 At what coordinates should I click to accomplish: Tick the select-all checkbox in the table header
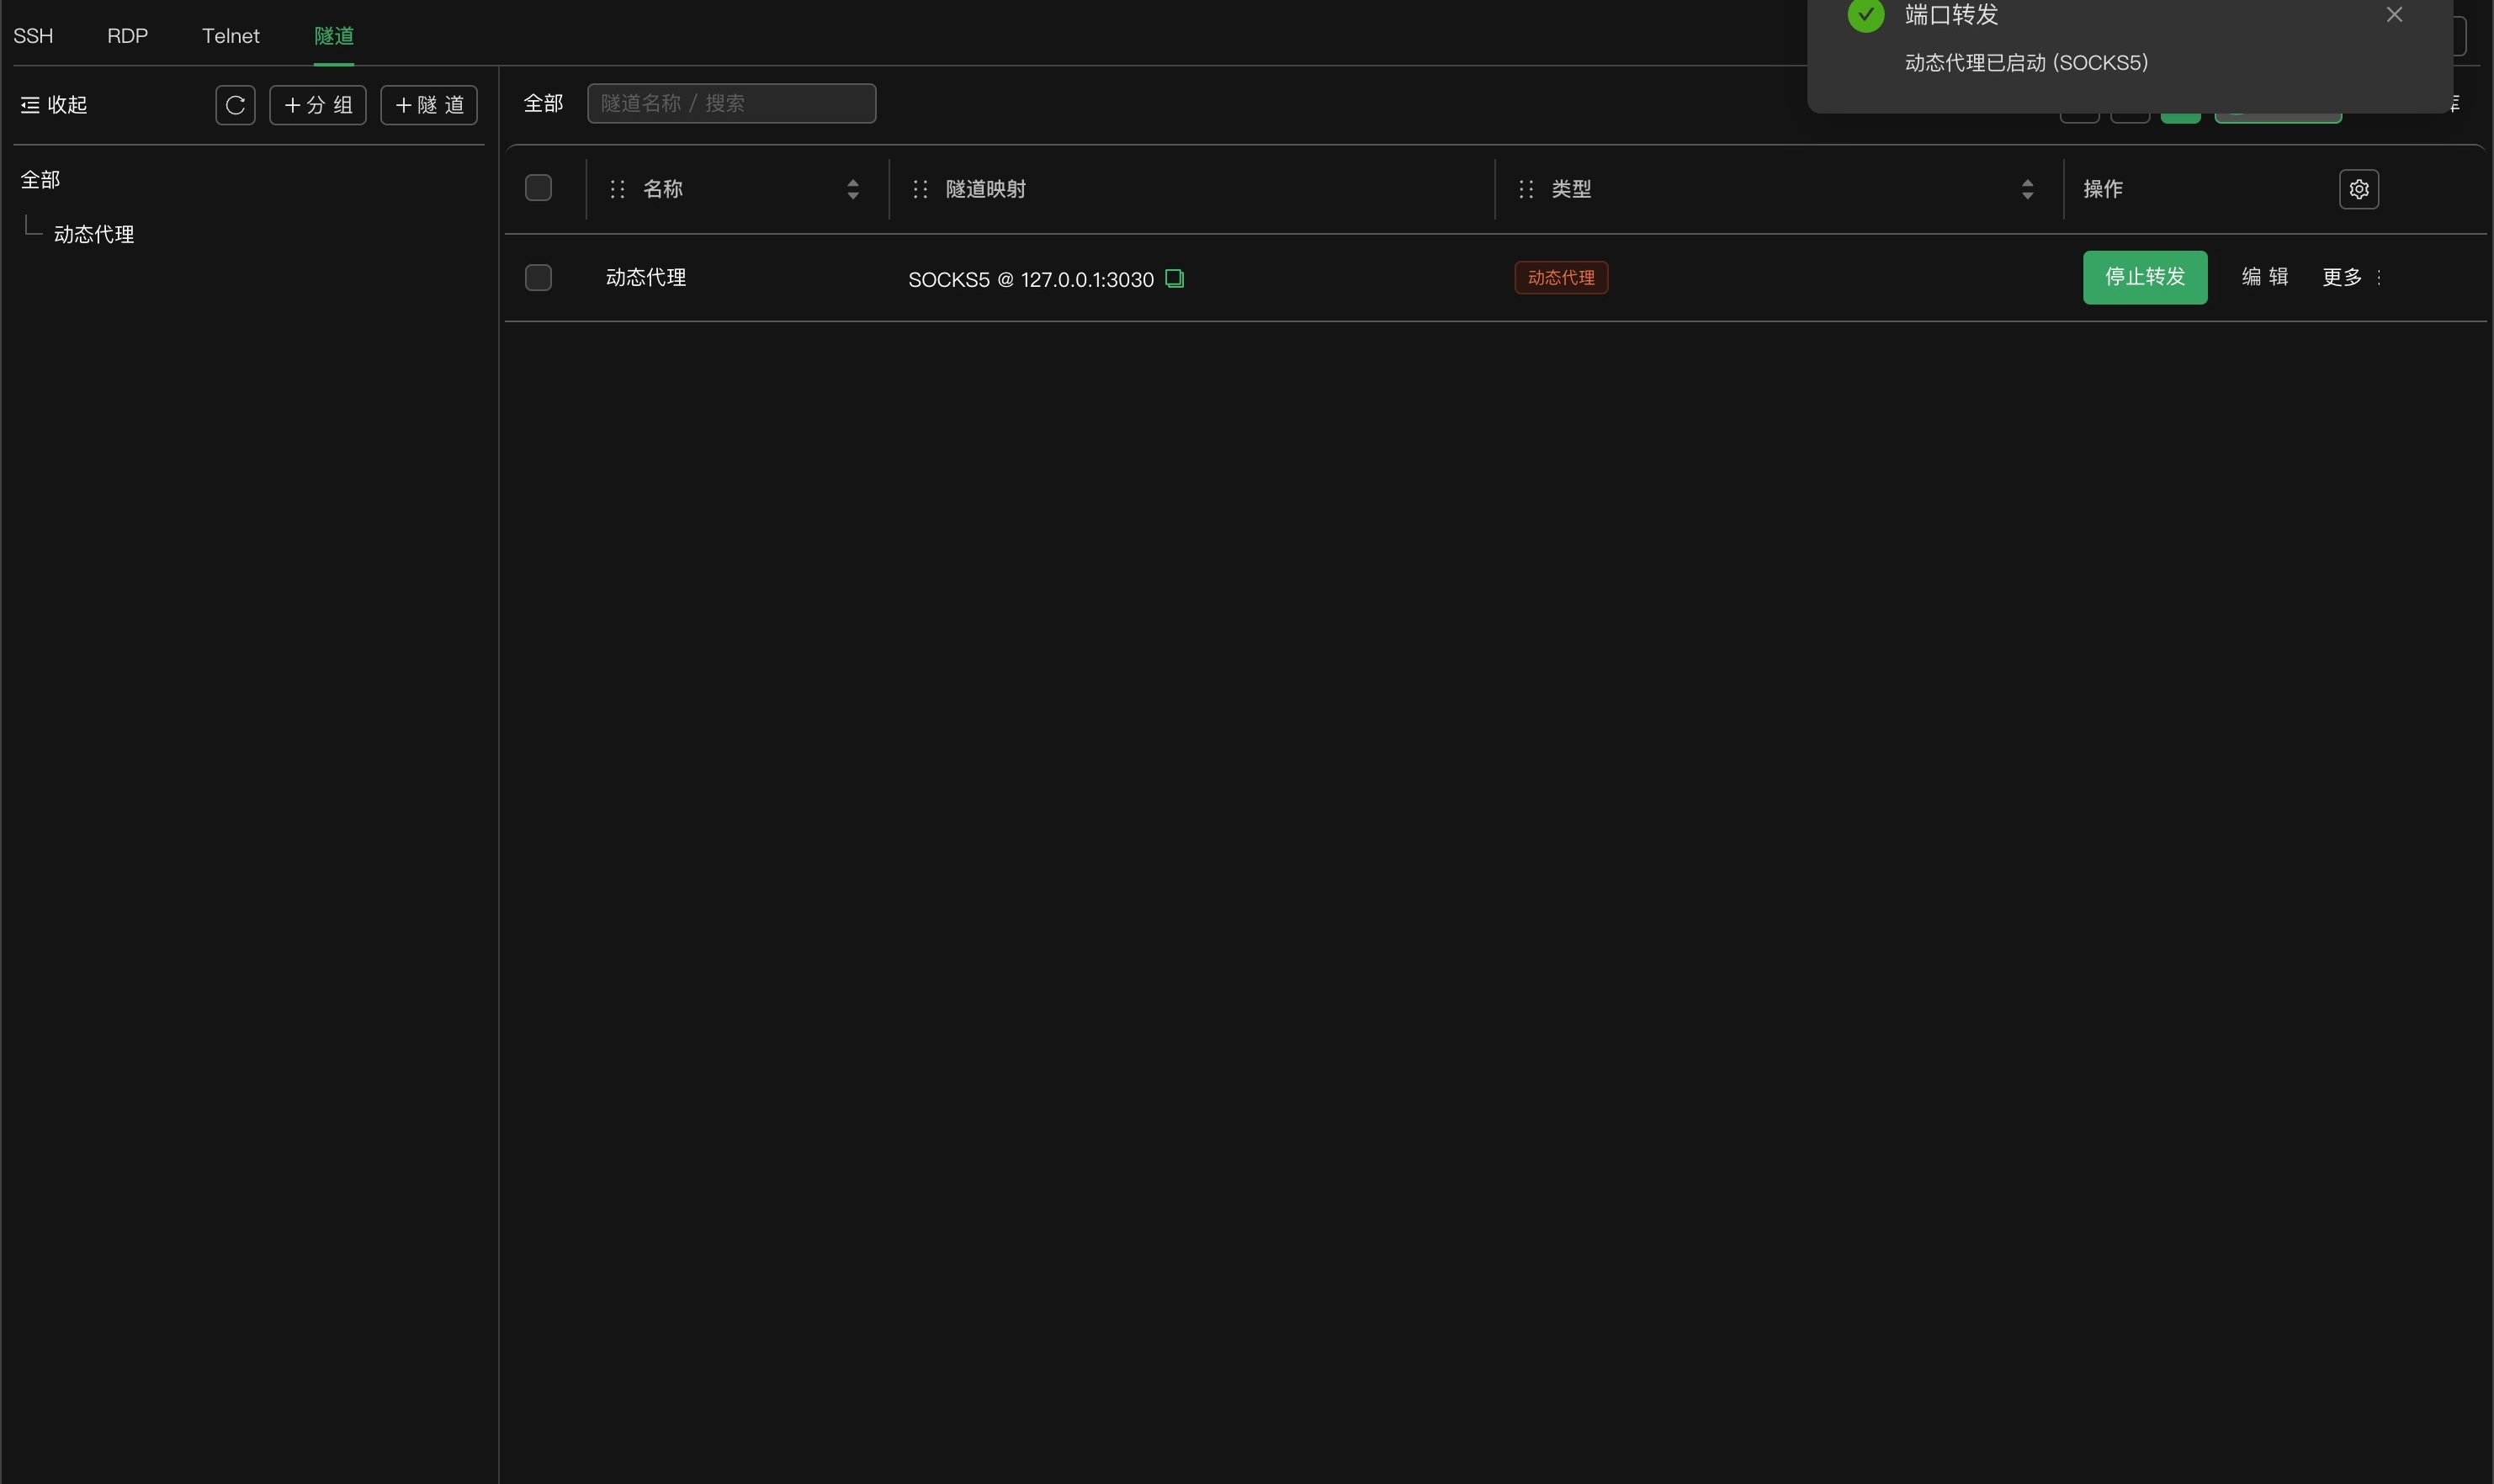(x=538, y=188)
